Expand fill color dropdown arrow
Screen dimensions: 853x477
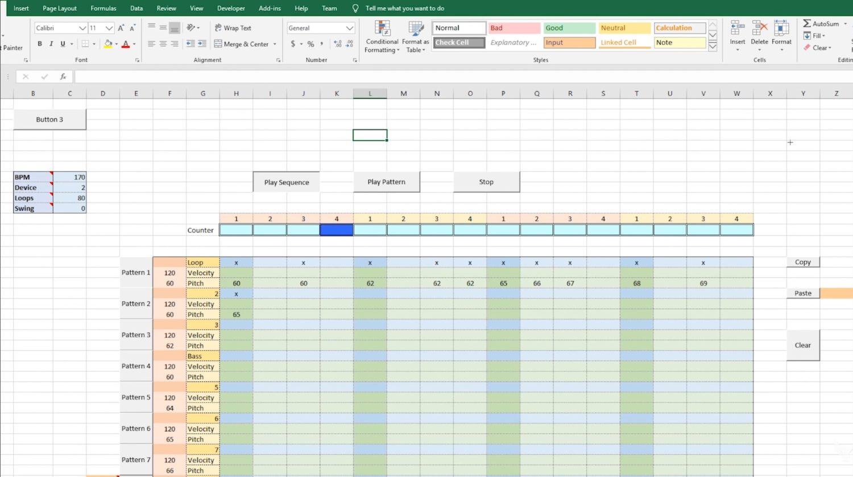pyautogui.click(x=117, y=44)
